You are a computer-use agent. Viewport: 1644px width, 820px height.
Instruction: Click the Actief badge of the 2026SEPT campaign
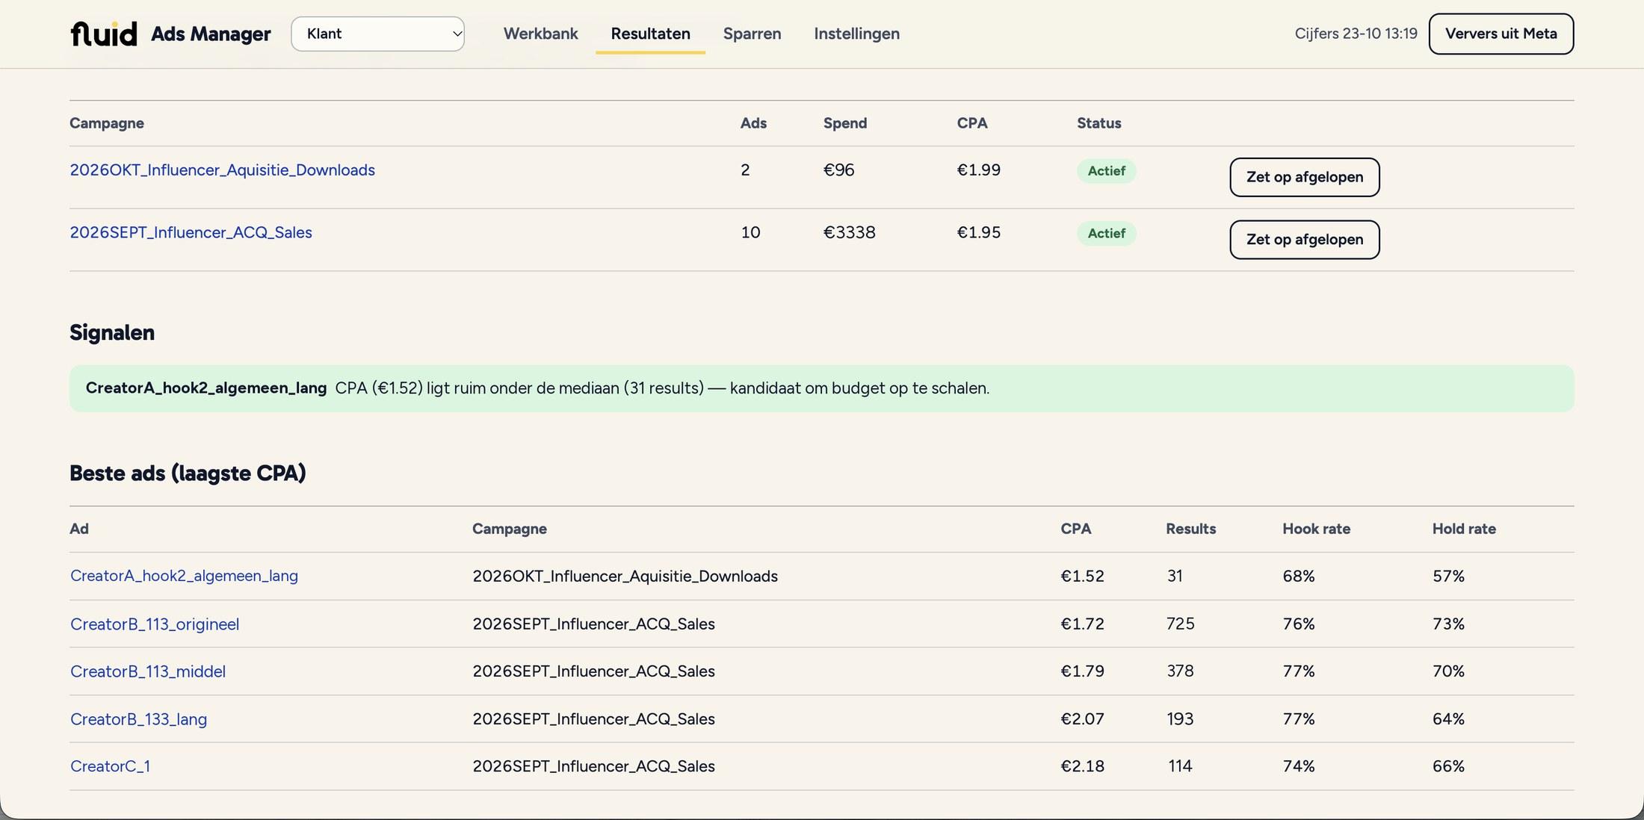tap(1106, 233)
